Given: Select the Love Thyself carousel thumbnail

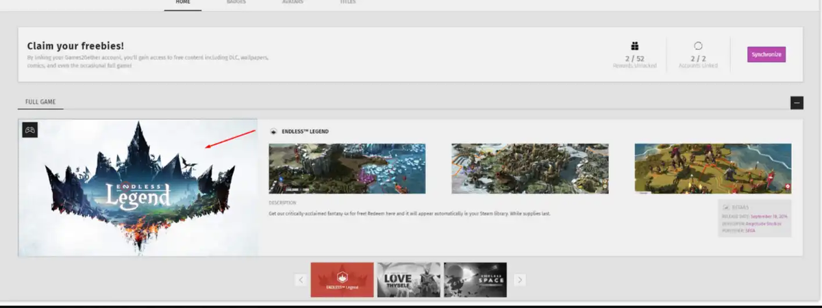Looking at the screenshot, I should (x=409, y=279).
